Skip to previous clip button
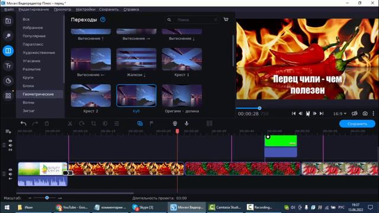 pyautogui.click(x=294, y=114)
